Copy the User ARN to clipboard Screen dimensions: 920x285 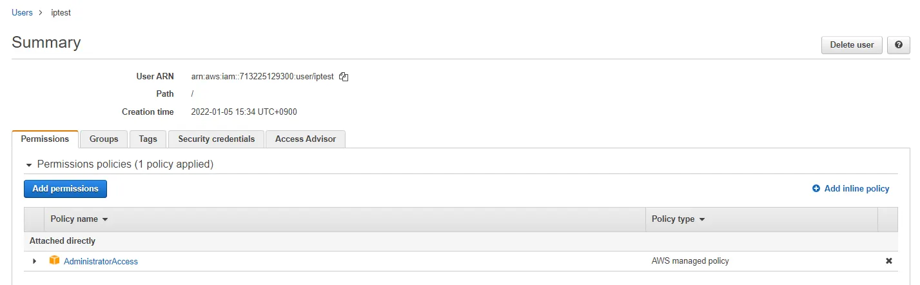344,77
